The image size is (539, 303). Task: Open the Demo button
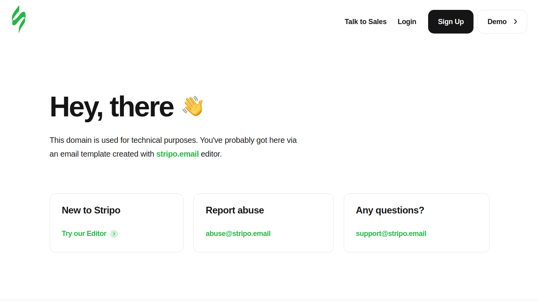[502, 22]
